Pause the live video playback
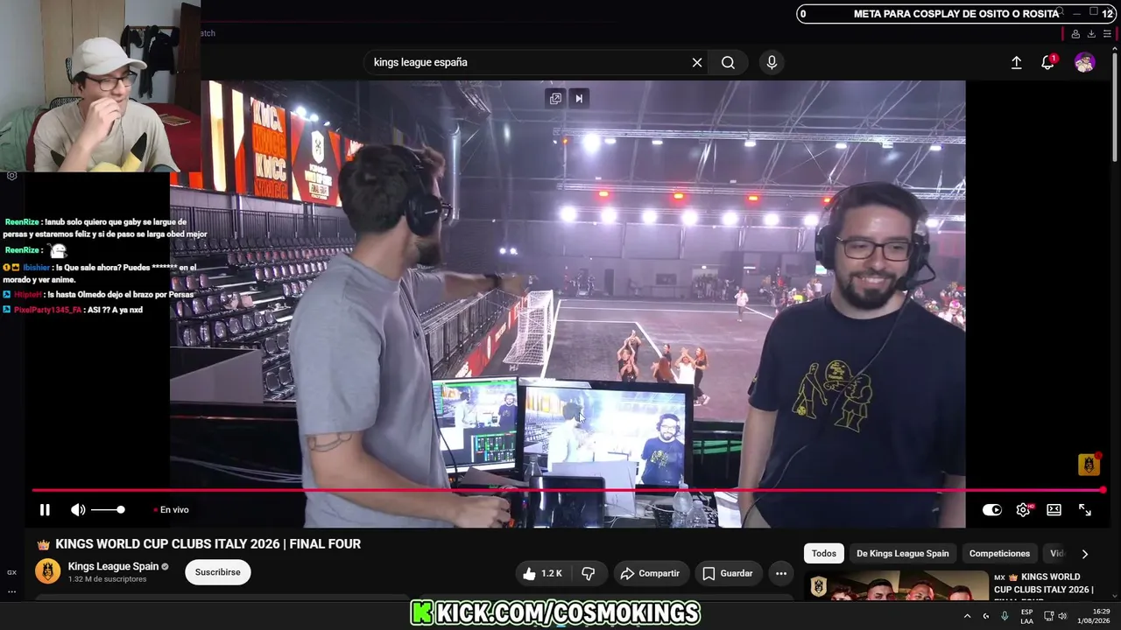 (x=45, y=510)
